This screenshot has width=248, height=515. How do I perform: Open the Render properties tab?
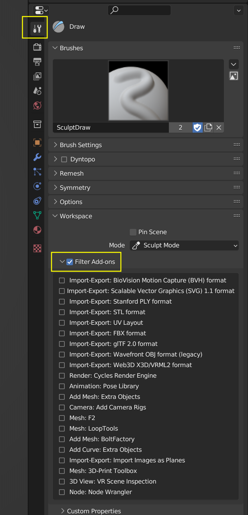(37, 47)
